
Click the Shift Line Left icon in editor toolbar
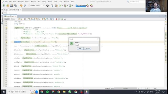[51, 19]
